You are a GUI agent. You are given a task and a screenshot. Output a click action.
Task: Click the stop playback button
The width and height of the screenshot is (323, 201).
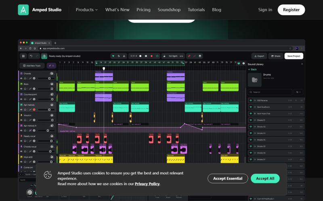click(x=140, y=56)
